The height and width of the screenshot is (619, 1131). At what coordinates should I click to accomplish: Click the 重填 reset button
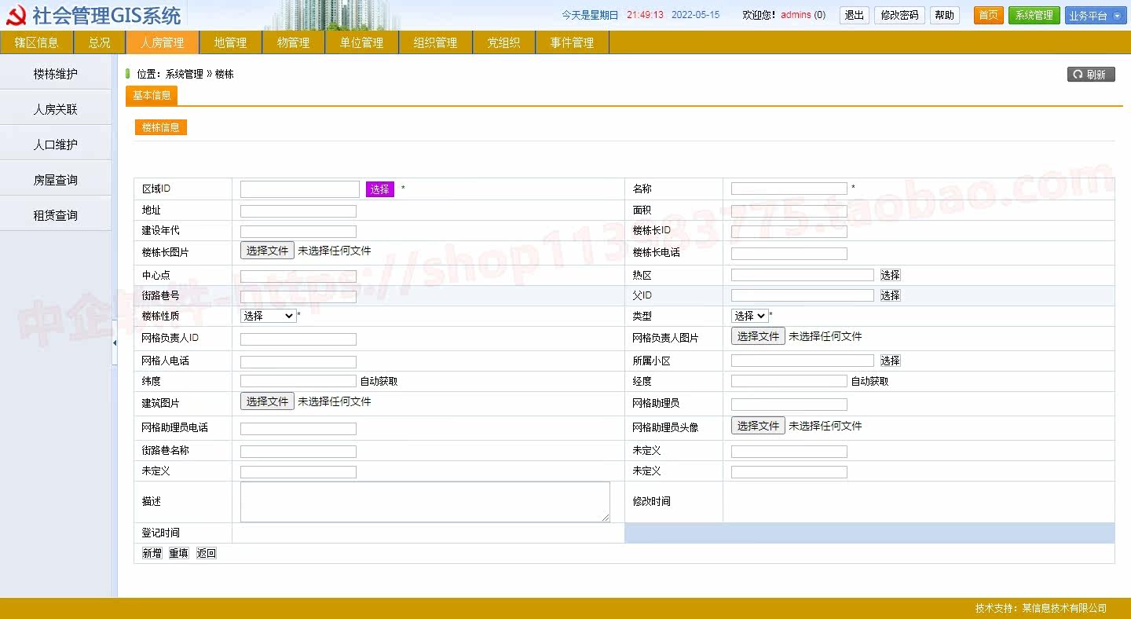coord(179,553)
